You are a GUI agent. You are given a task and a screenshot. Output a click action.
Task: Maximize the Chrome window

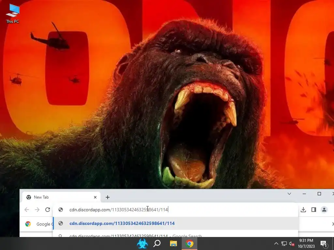319,194
